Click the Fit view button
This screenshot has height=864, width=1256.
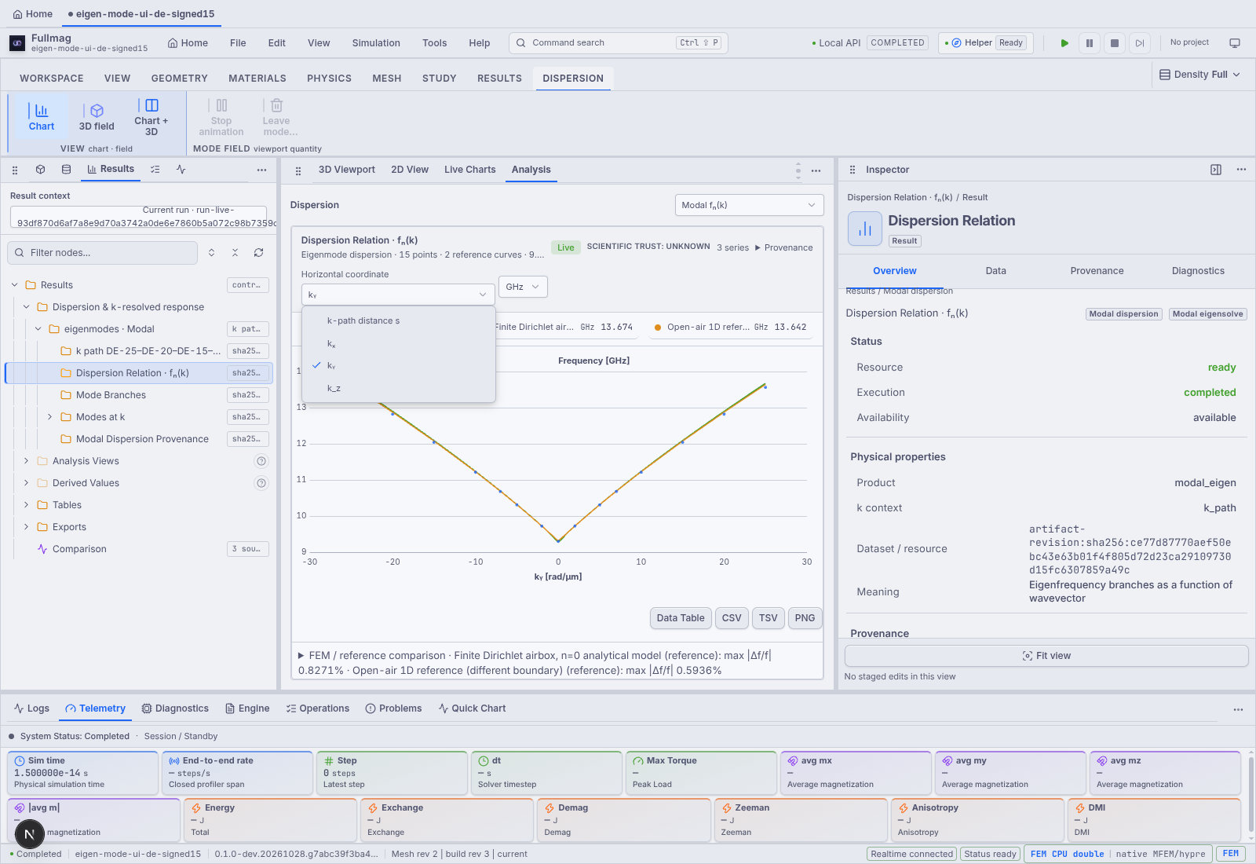click(1046, 656)
